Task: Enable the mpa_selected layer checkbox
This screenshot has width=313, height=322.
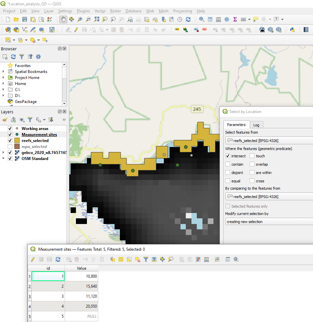Action: [10, 147]
